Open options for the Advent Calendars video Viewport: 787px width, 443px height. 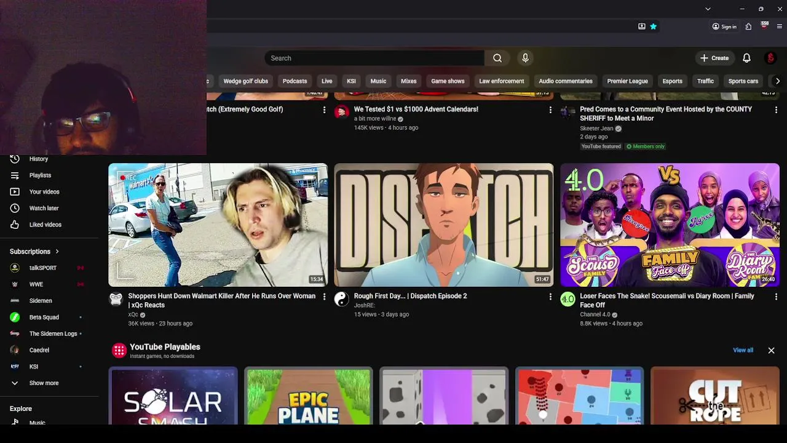point(550,110)
